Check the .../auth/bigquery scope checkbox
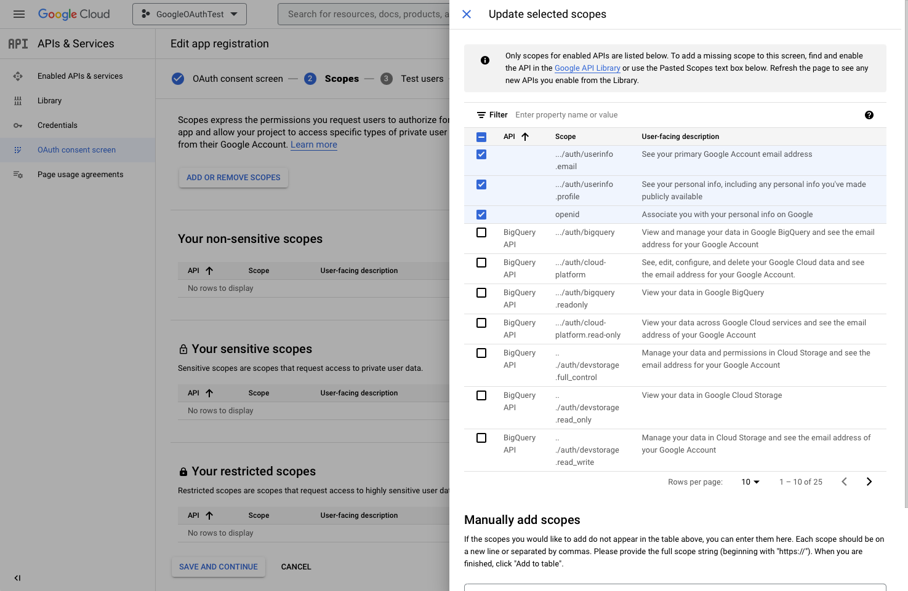The image size is (908, 591). coord(481,232)
